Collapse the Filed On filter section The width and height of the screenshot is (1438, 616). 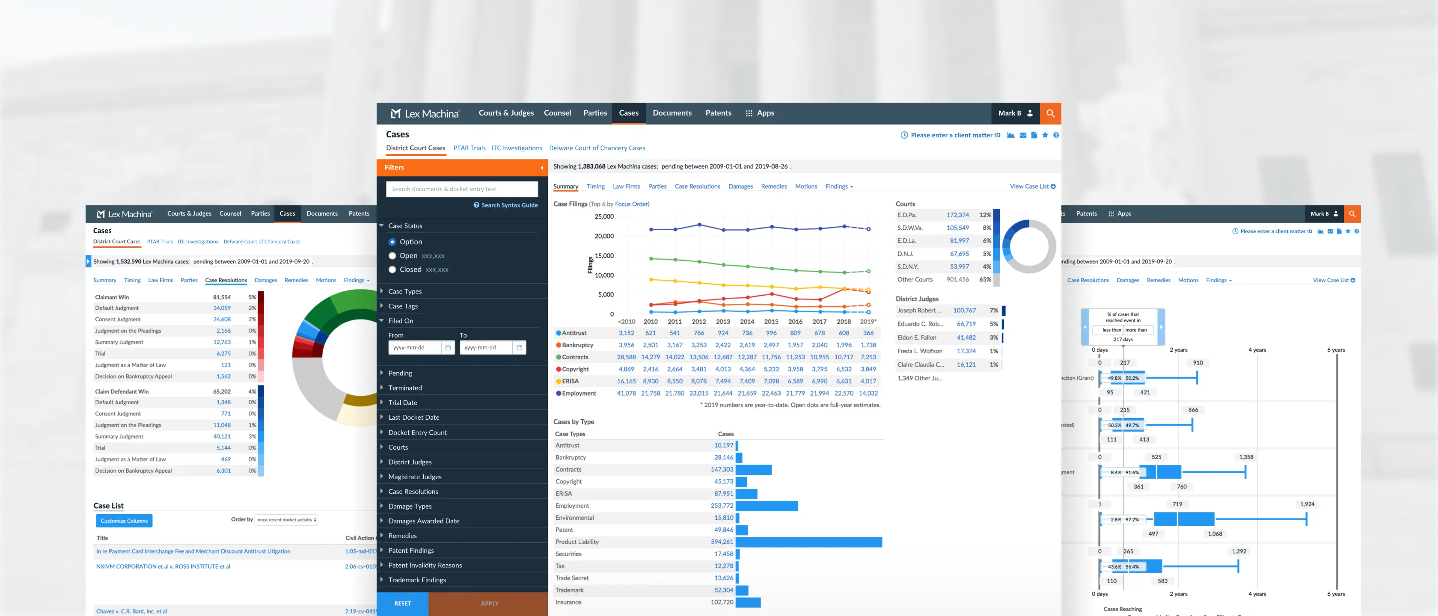[x=400, y=321]
